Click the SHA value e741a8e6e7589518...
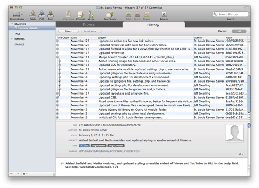The width and height of the screenshot is (259, 188). click(110, 125)
